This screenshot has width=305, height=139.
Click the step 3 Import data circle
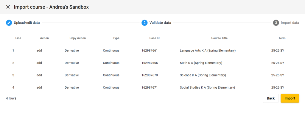276,23
